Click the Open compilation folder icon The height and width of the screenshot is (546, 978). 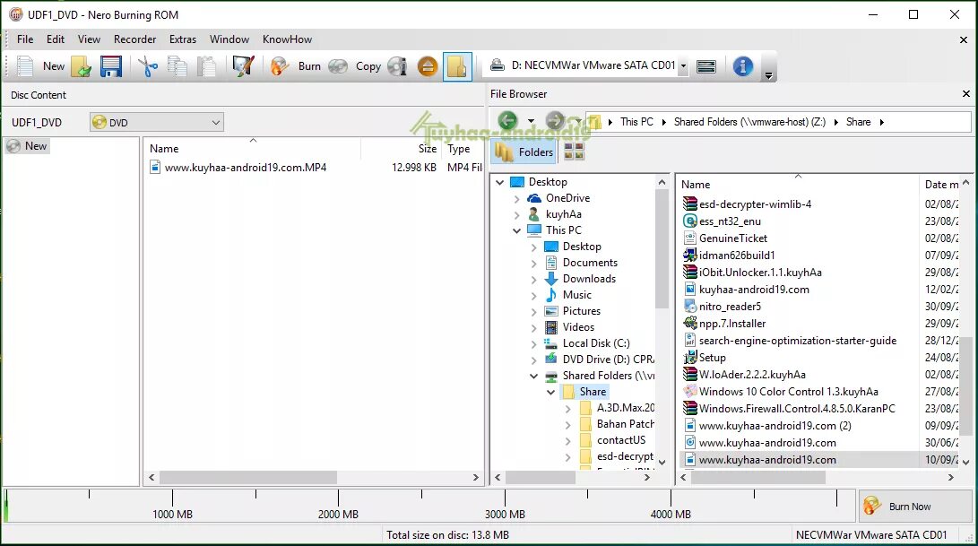tap(81, 66)
